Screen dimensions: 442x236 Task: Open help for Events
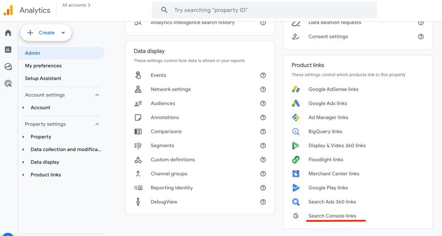tap(263, 75)
